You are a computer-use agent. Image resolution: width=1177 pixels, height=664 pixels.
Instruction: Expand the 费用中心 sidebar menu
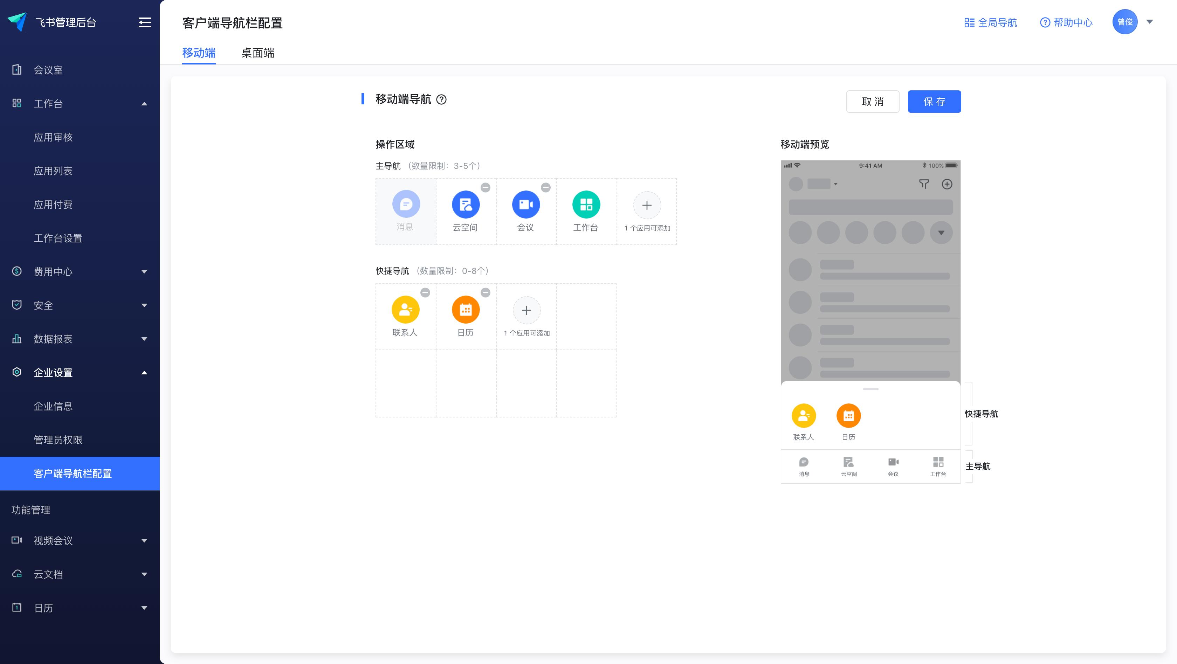coord(144,272)
